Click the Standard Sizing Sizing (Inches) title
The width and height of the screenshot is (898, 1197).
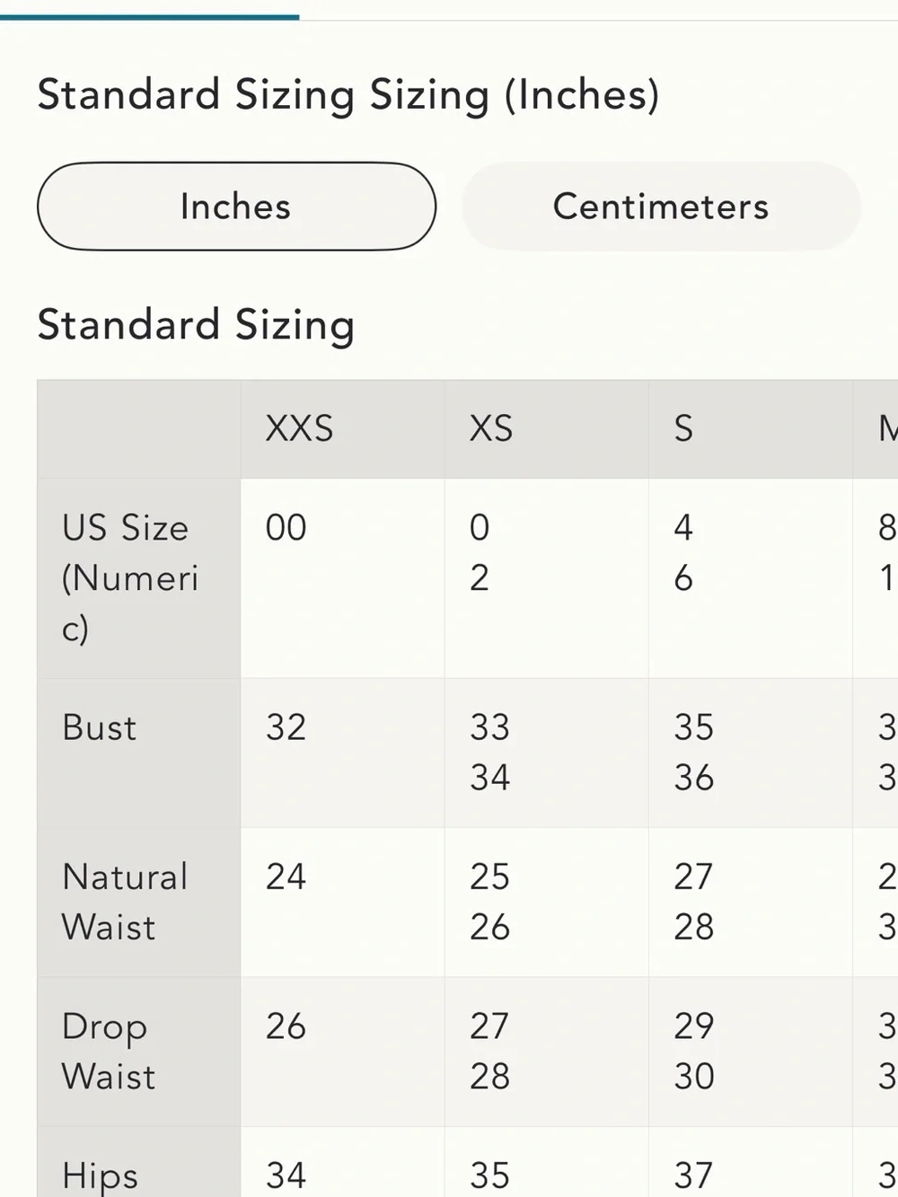348,96
